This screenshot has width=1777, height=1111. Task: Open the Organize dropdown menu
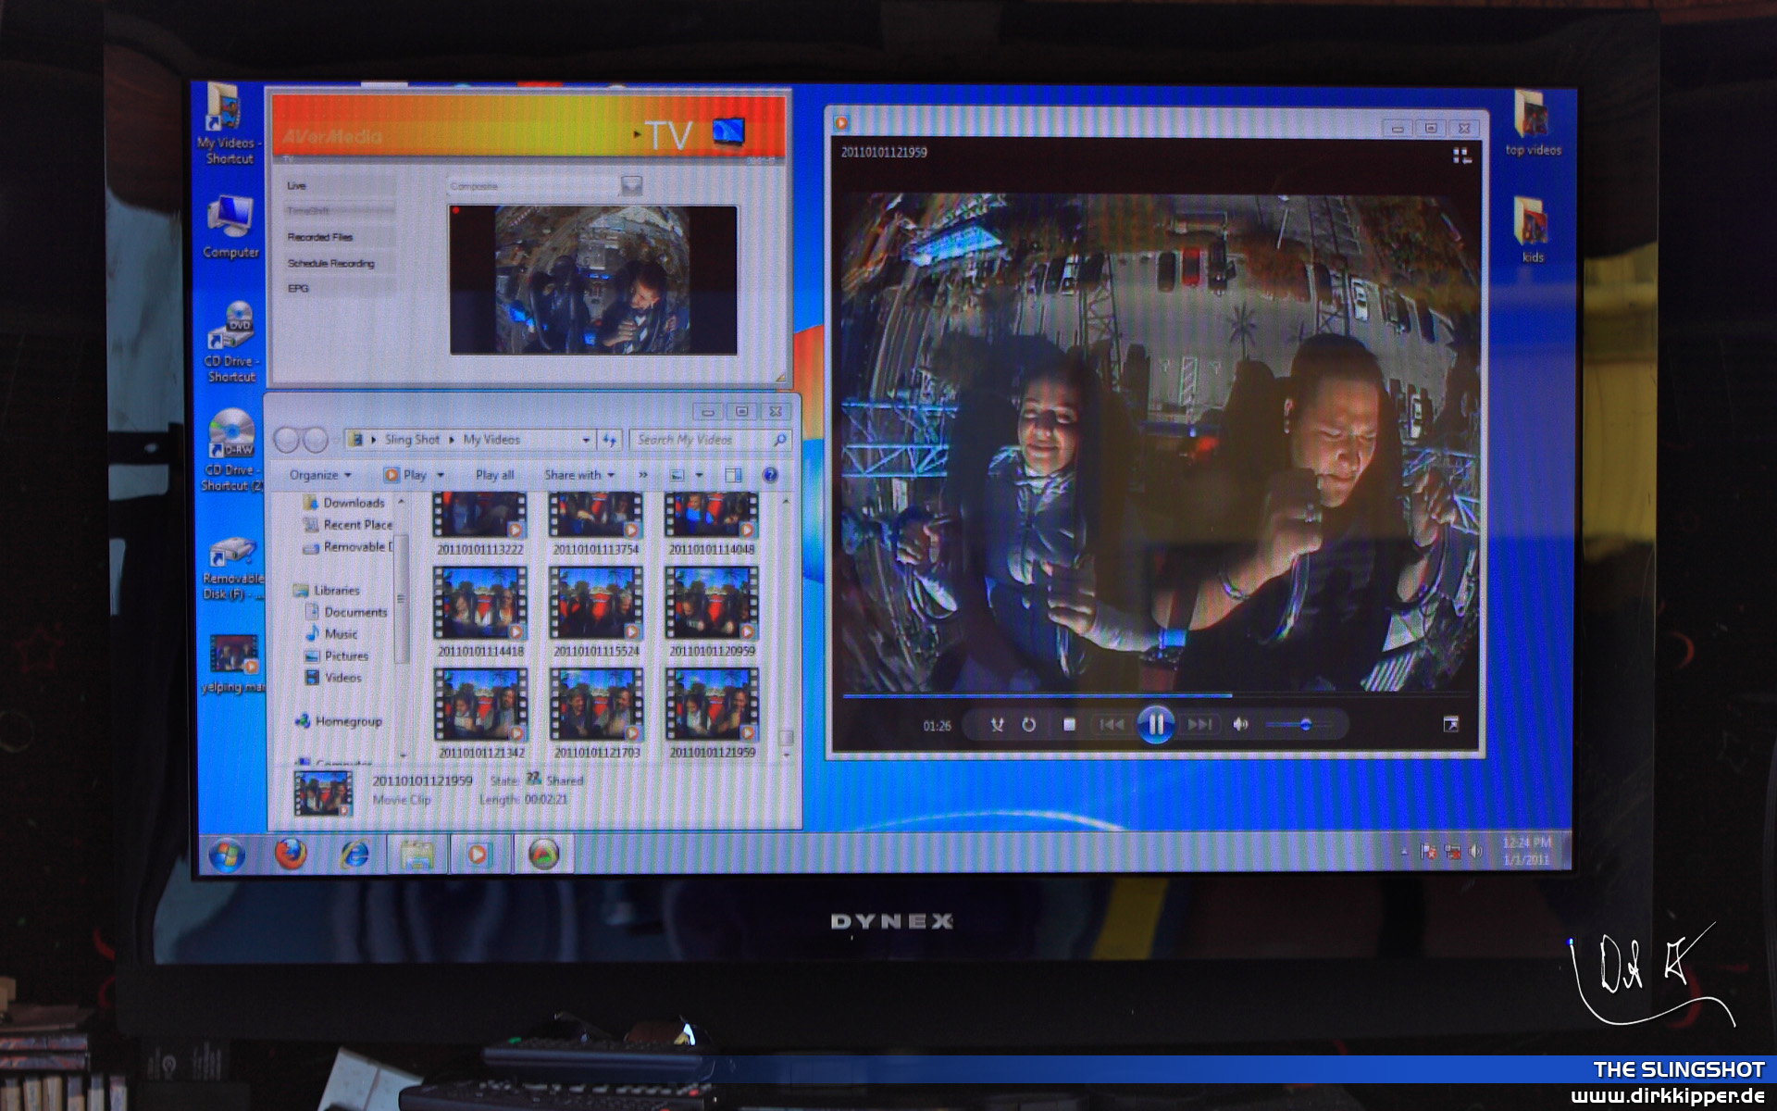(320, 475)
